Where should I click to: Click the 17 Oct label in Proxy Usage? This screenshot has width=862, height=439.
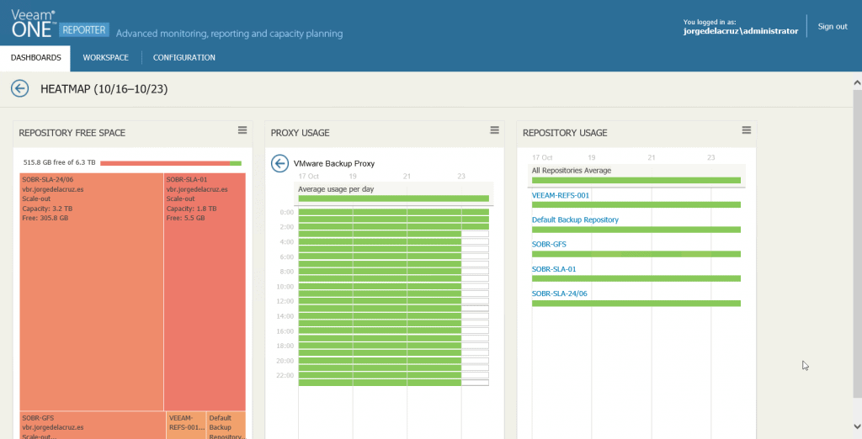tap(308, 177)
